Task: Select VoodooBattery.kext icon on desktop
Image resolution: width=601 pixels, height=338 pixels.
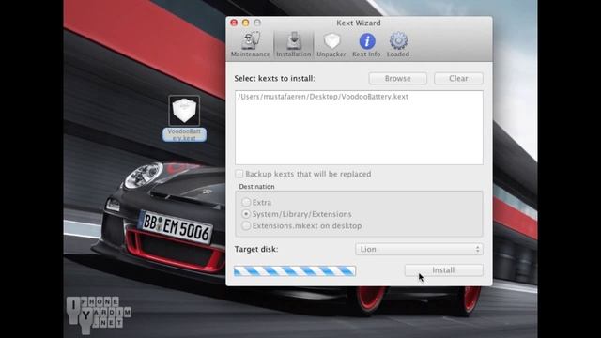Action: (184, 111)
